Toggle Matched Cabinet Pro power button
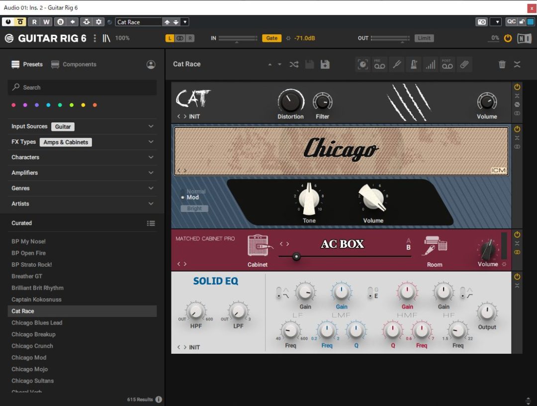The width and height of the screenshot is (537, 406). (517, 235)
